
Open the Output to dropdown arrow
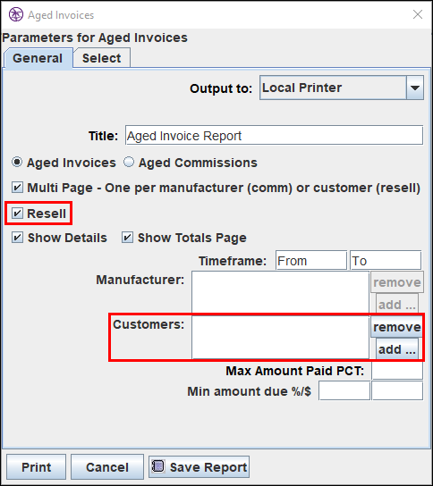415,88
